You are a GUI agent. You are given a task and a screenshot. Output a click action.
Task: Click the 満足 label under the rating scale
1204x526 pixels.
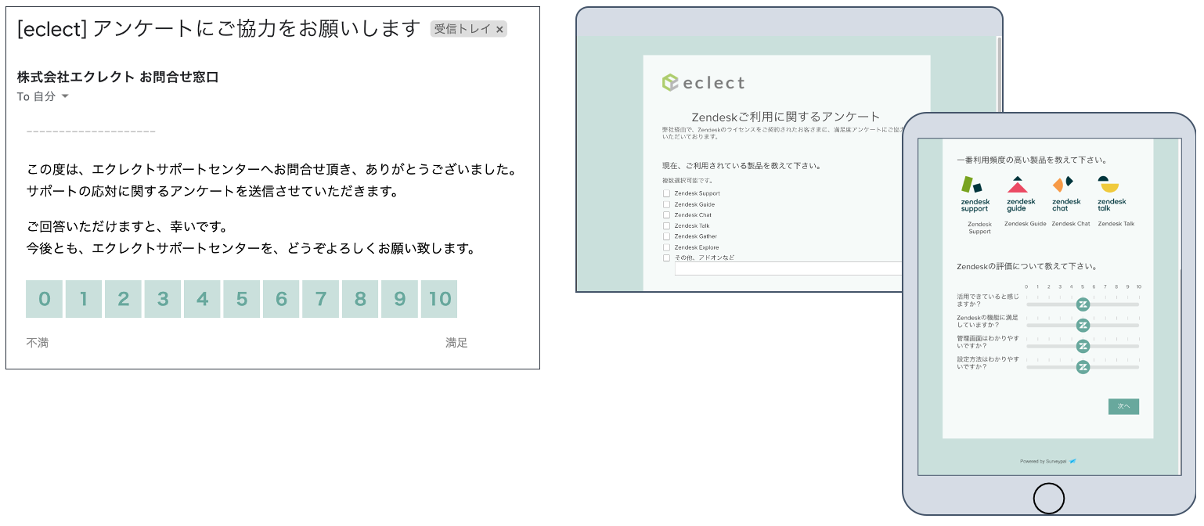456,343
